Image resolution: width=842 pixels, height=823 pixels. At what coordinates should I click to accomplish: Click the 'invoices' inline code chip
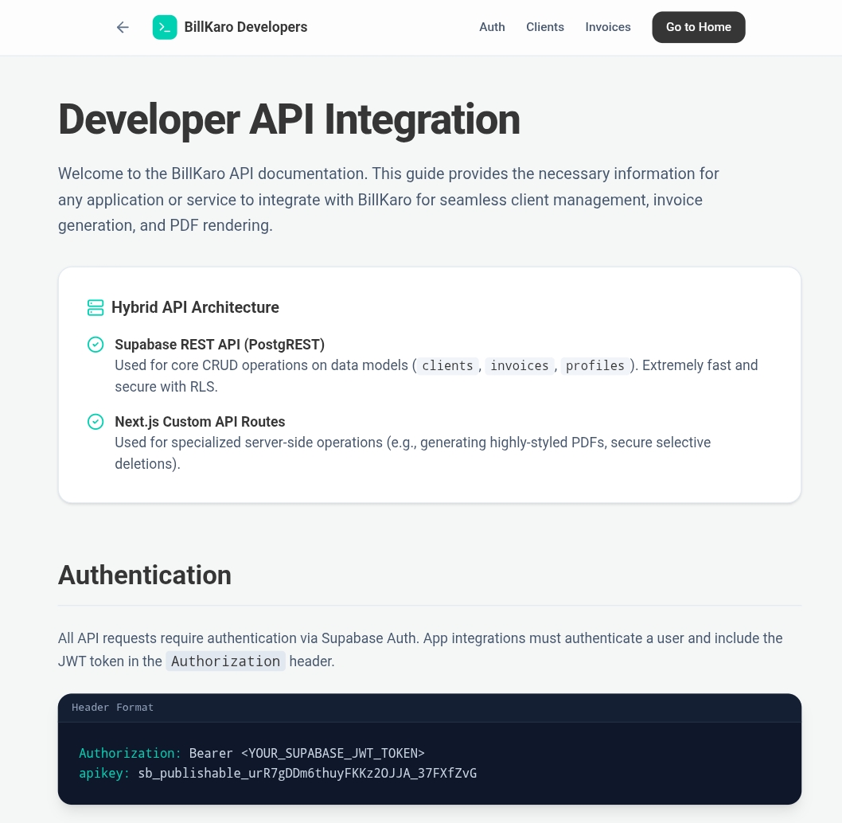click(x=519, y=366)
